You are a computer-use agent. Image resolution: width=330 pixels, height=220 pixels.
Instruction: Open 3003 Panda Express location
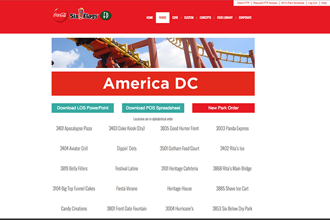232,128
